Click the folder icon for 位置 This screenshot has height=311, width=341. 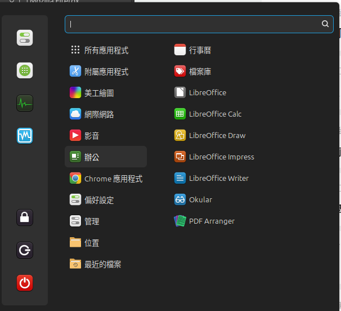coord(75,242)
